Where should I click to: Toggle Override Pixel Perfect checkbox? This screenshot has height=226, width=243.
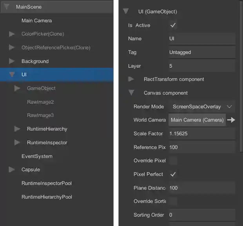point(173,161)
